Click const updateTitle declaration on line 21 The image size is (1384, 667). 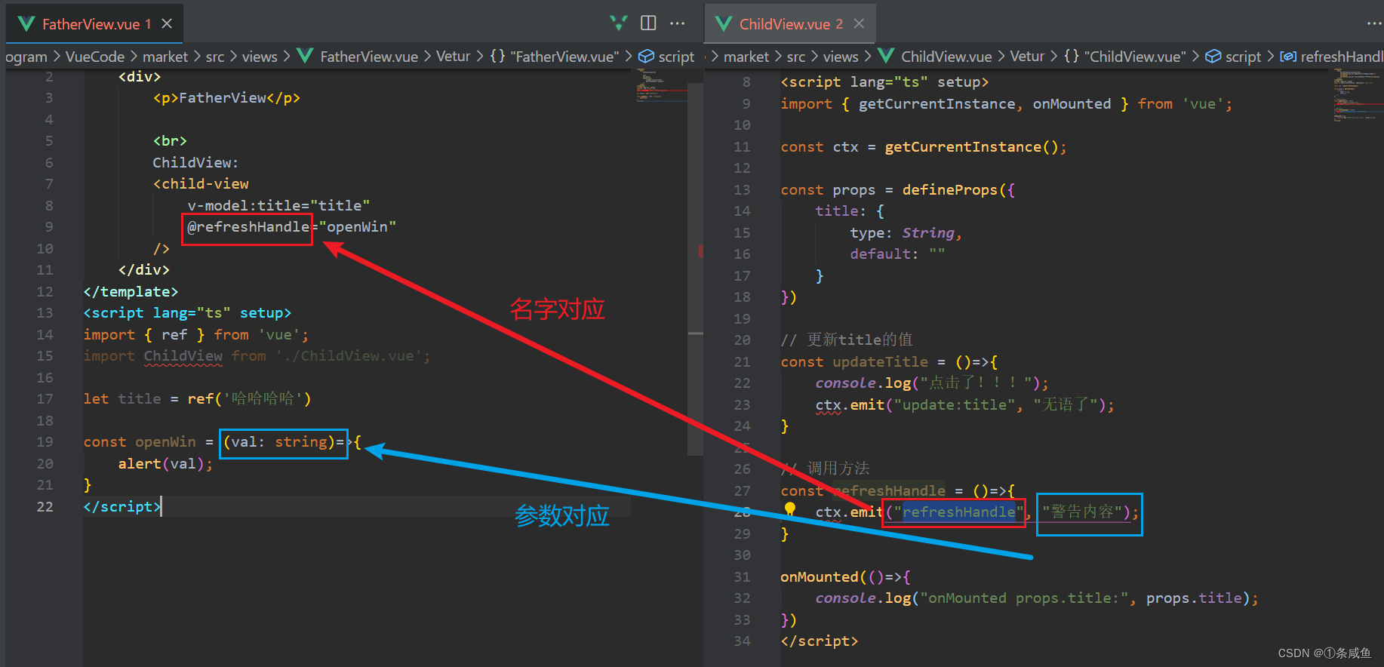[889, 361]
